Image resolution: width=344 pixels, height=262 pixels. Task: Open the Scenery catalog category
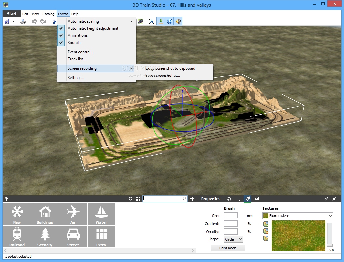point(45,237)
